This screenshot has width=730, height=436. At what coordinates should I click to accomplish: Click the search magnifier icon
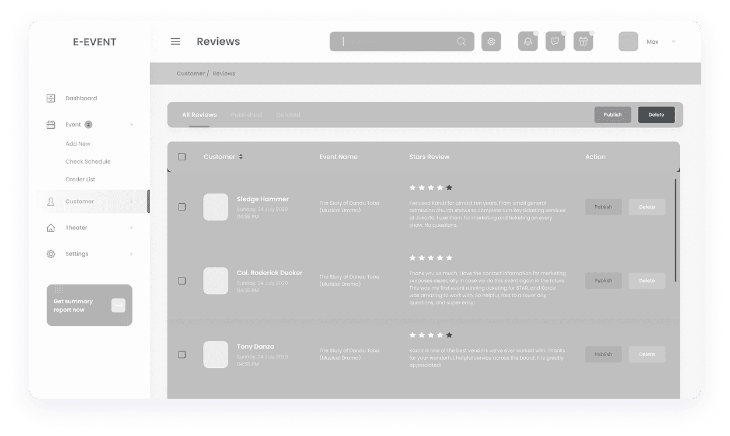[461, 41]
